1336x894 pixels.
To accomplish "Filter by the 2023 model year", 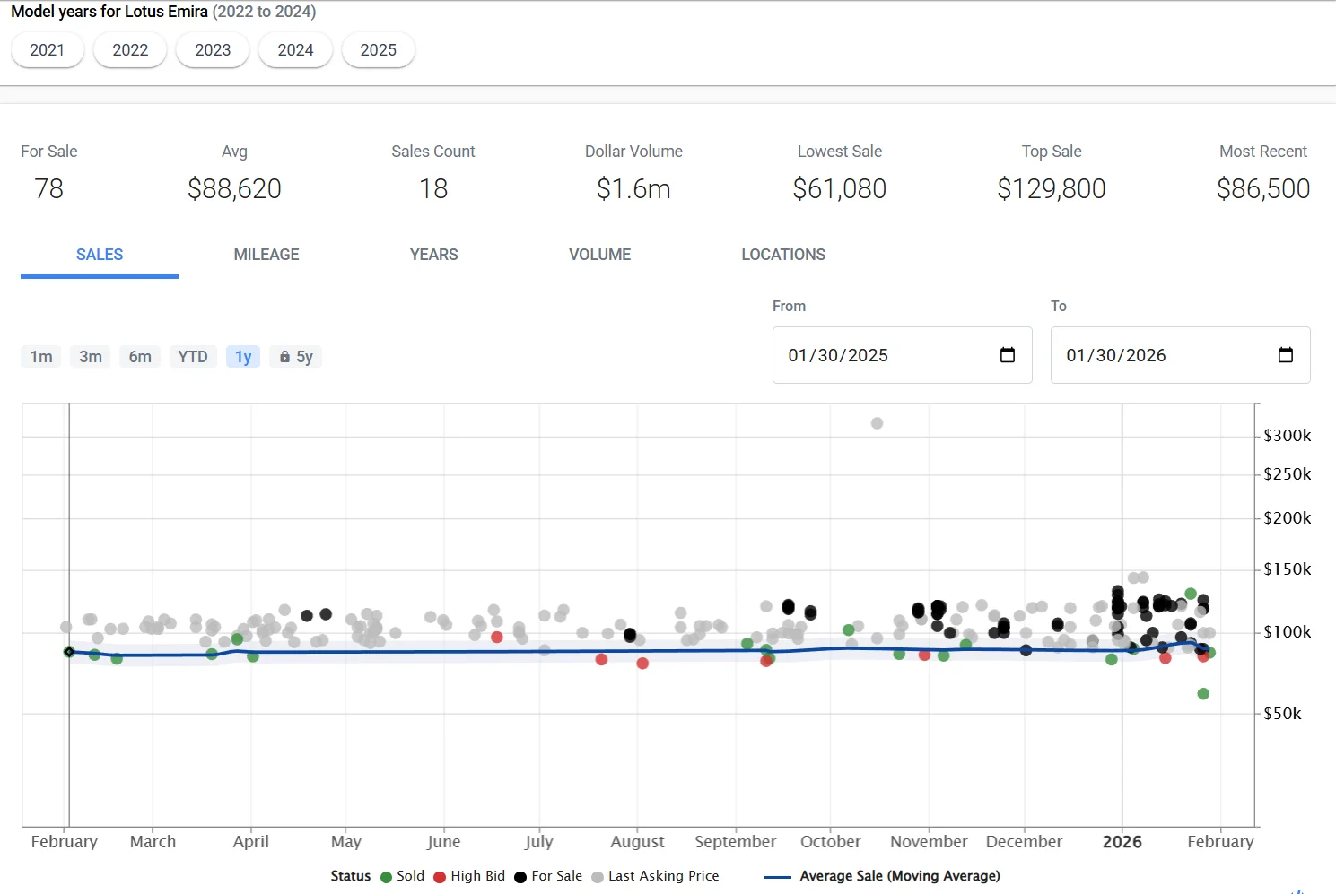I will pyautogui.click(x=213, y=50).
